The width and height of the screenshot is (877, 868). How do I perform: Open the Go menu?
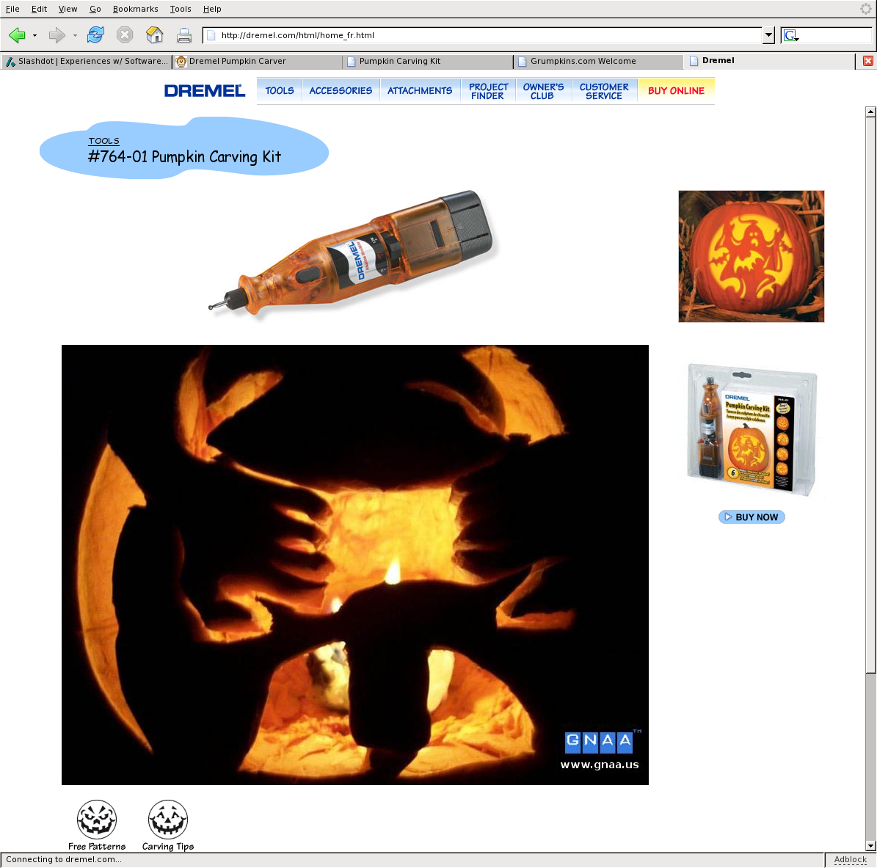[x=95, y=9]
